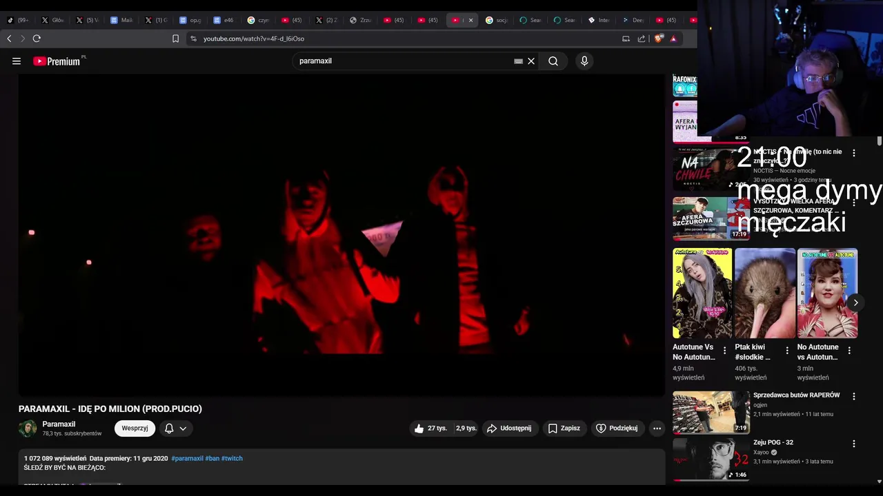Open the Zeju POG - 32 thumbnail
This screenshot has width=883, height=496.
(711, 459)
